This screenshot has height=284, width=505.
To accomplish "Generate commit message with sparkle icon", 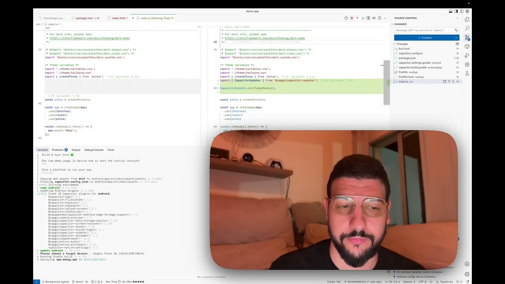I will (x=456, y=30).
